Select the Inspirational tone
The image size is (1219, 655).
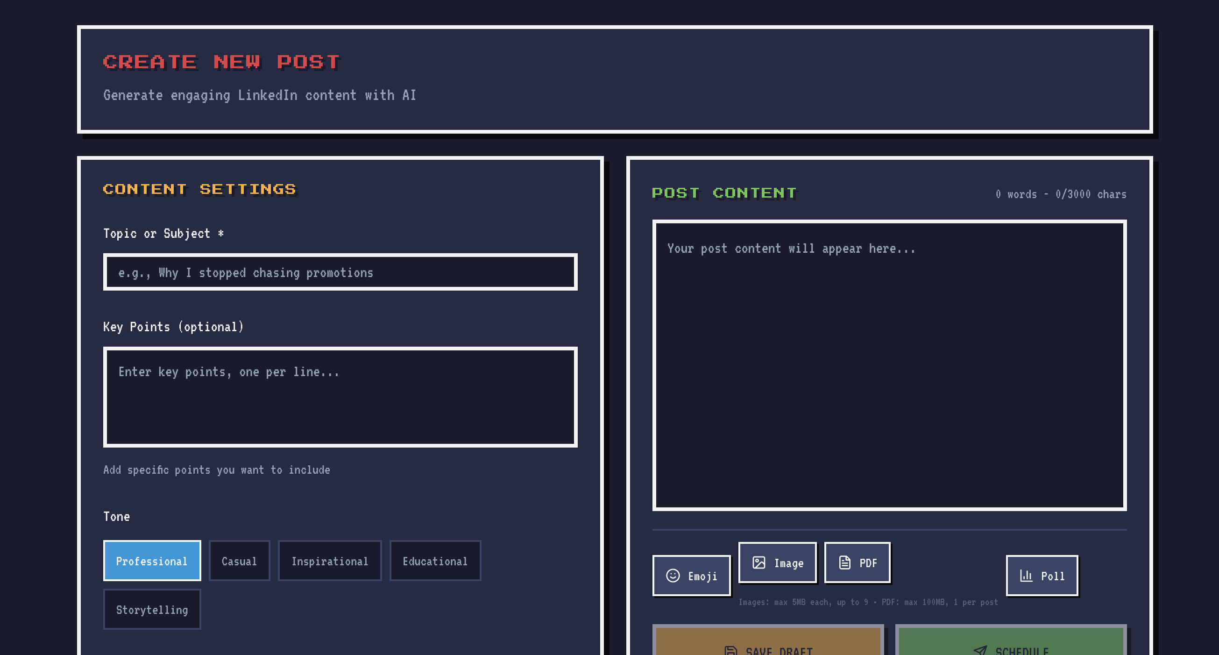(330, 561)
